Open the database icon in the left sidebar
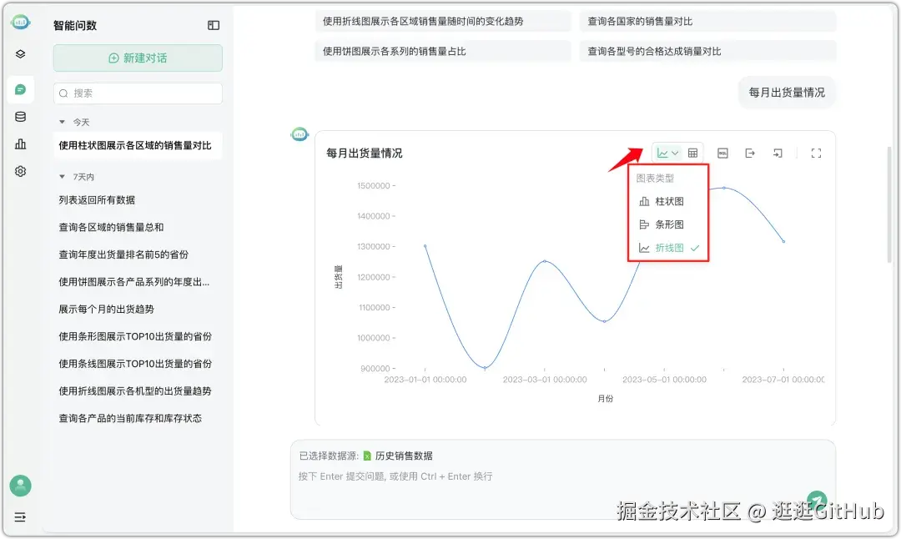Screen dimensions: 901x539 pyautogui.click(x=20, y=117)
